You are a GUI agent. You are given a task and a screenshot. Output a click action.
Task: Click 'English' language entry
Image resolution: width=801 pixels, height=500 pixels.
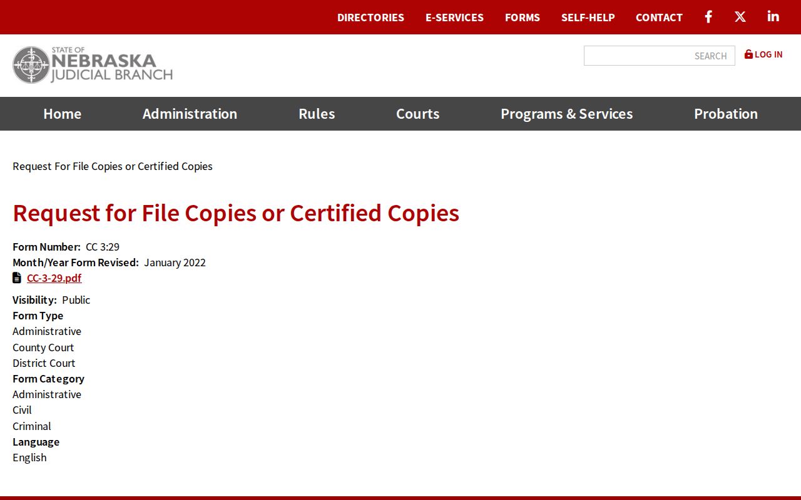click(x=29, y=457)
